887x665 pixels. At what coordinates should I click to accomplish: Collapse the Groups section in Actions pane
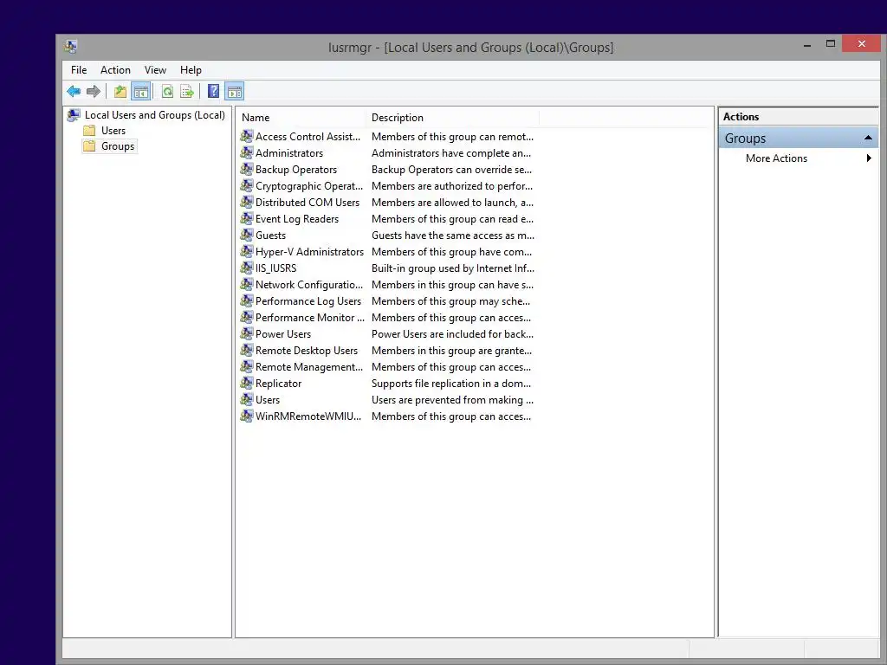868,138
